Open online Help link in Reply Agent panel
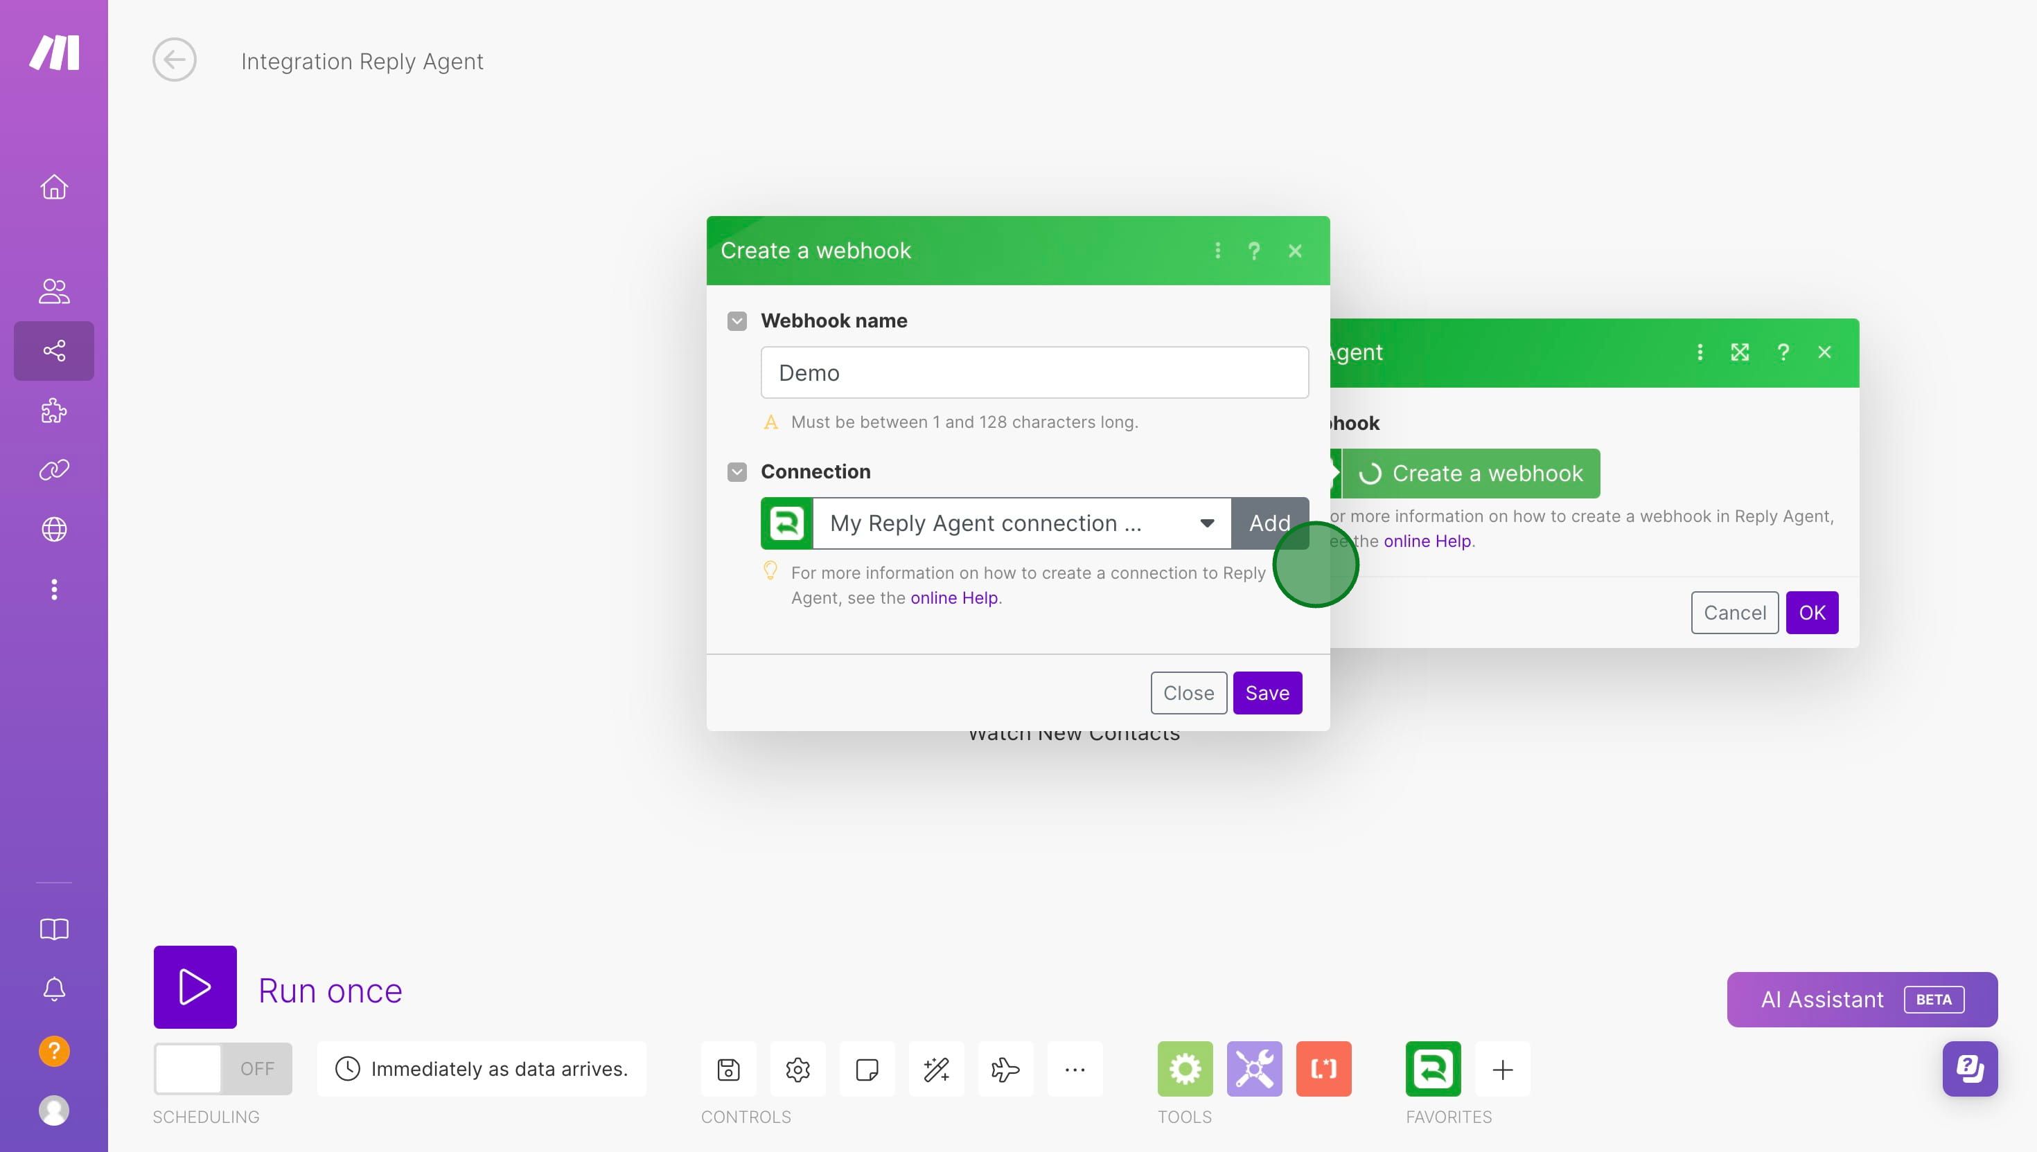 click(x=1427, y=541)
